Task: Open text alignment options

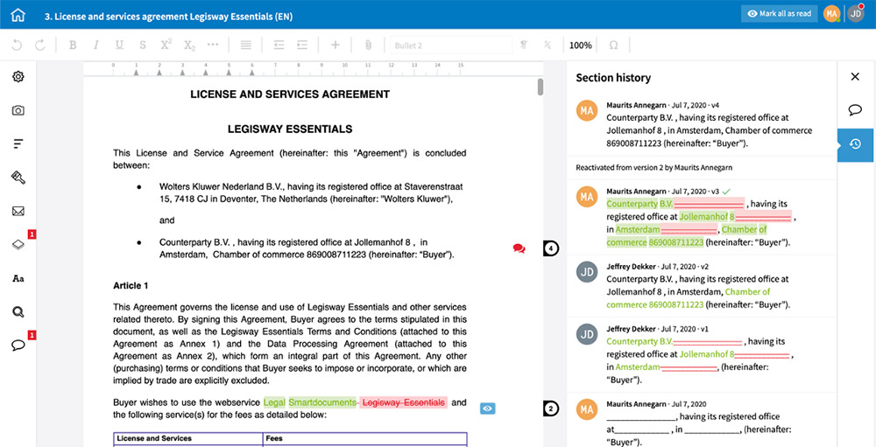Action: coord(246,45)
